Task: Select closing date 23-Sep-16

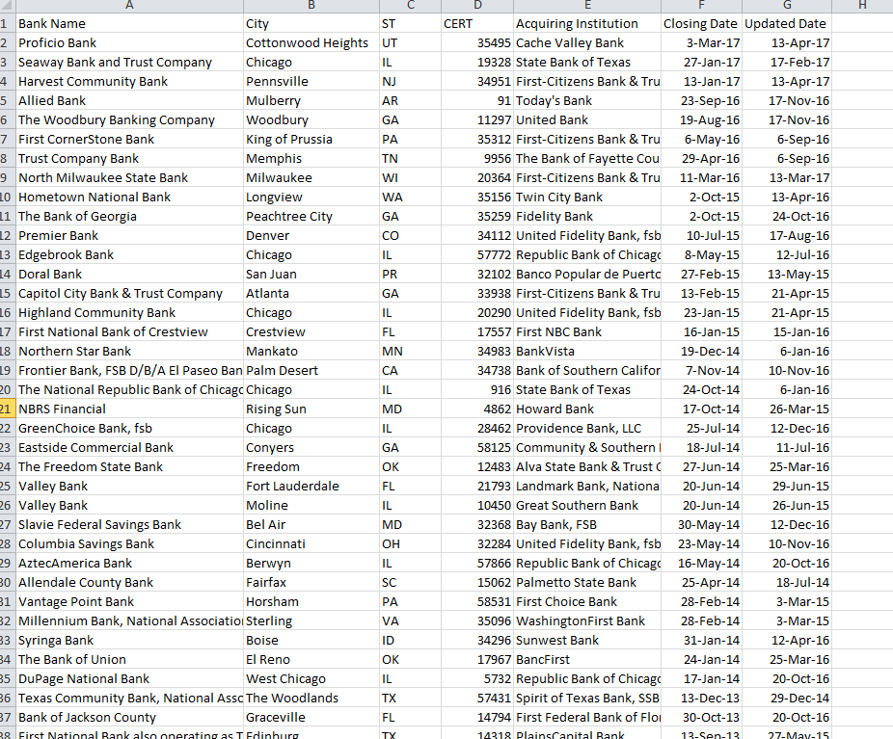Action: 702,101
